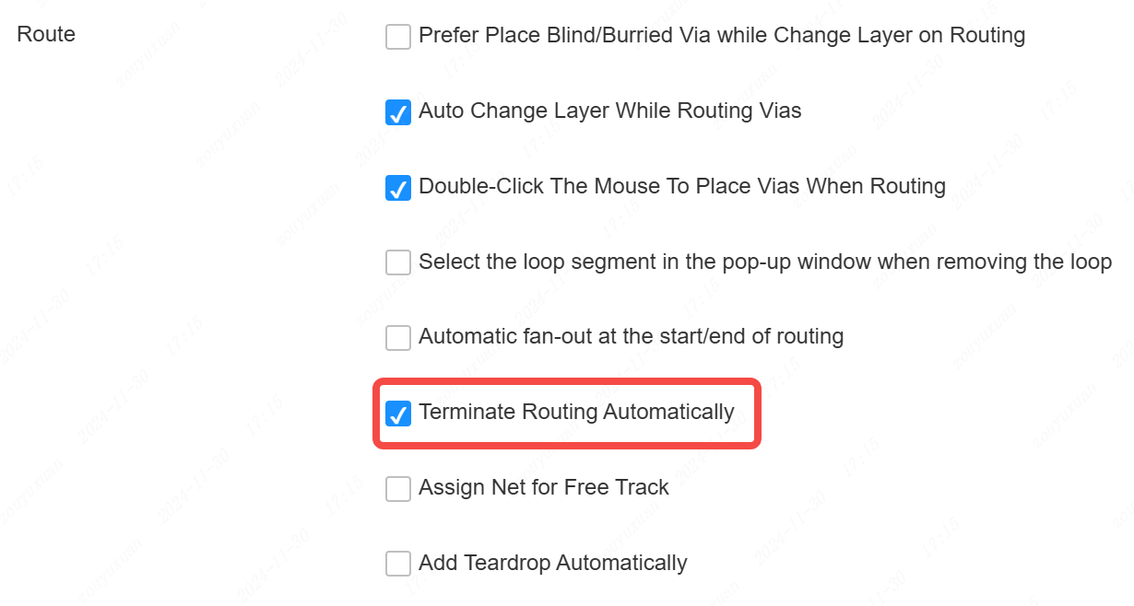Click 'Double-Click The Mouse To Place Vias' label
The width and height of the screenshot is (1134, 606).
681,187
